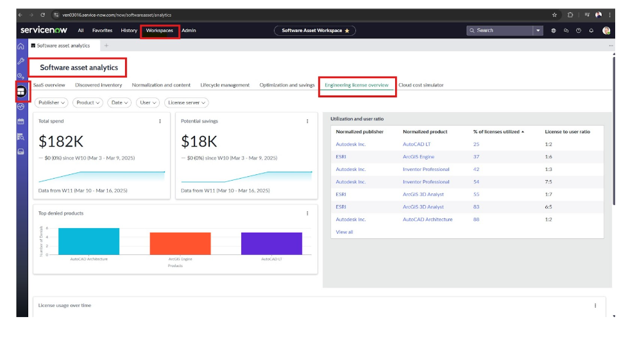Click the browser forward arrow
The width and height of the screenshot is (637, 344).
tap(31, 15)
